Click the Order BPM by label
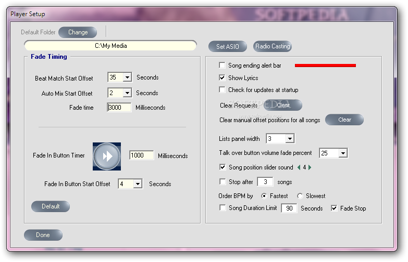Image resolution: width=408 pixels, height=262 pixels. coord(236,196)
